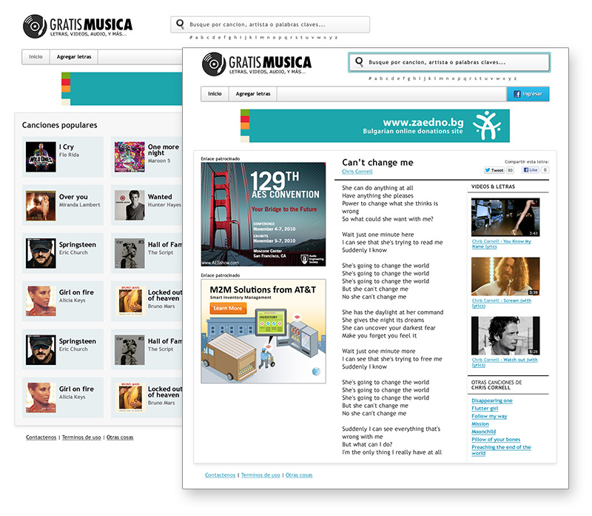Open Chris Cornell - You Know My Name lyrics link
This screenshot has height=516, width=592.
(502, 244)
